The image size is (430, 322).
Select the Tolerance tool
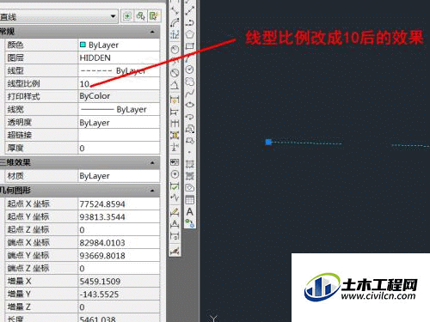(x=175, y=162)
